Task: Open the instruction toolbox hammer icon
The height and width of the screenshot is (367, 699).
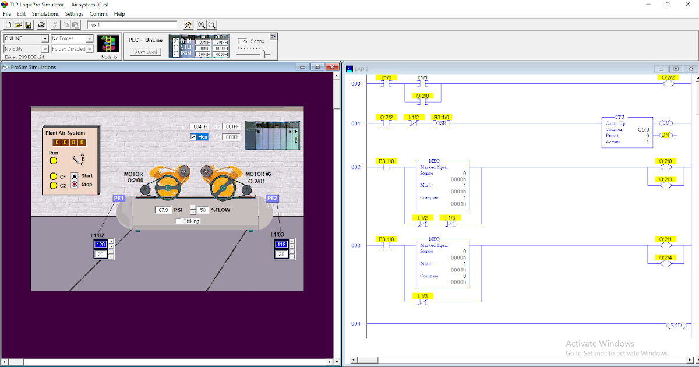Action: (187, 24)
